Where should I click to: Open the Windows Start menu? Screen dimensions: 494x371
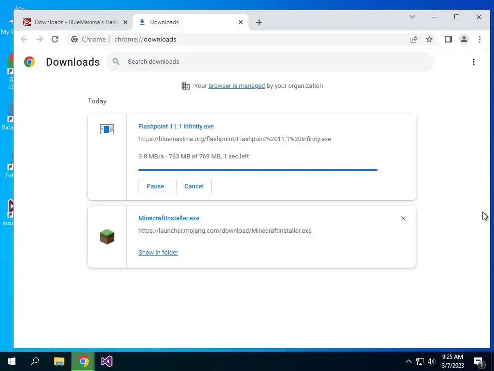(x=12, y=361)
